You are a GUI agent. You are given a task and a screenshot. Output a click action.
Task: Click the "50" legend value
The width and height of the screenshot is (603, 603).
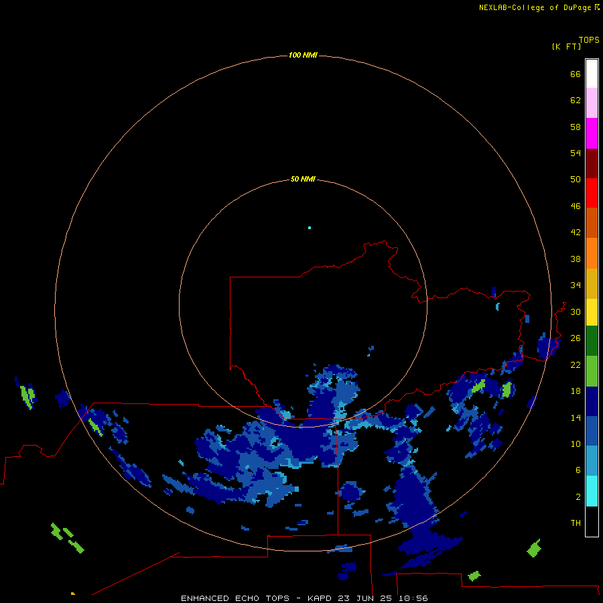pyautogui.click(x=576, y=180)
